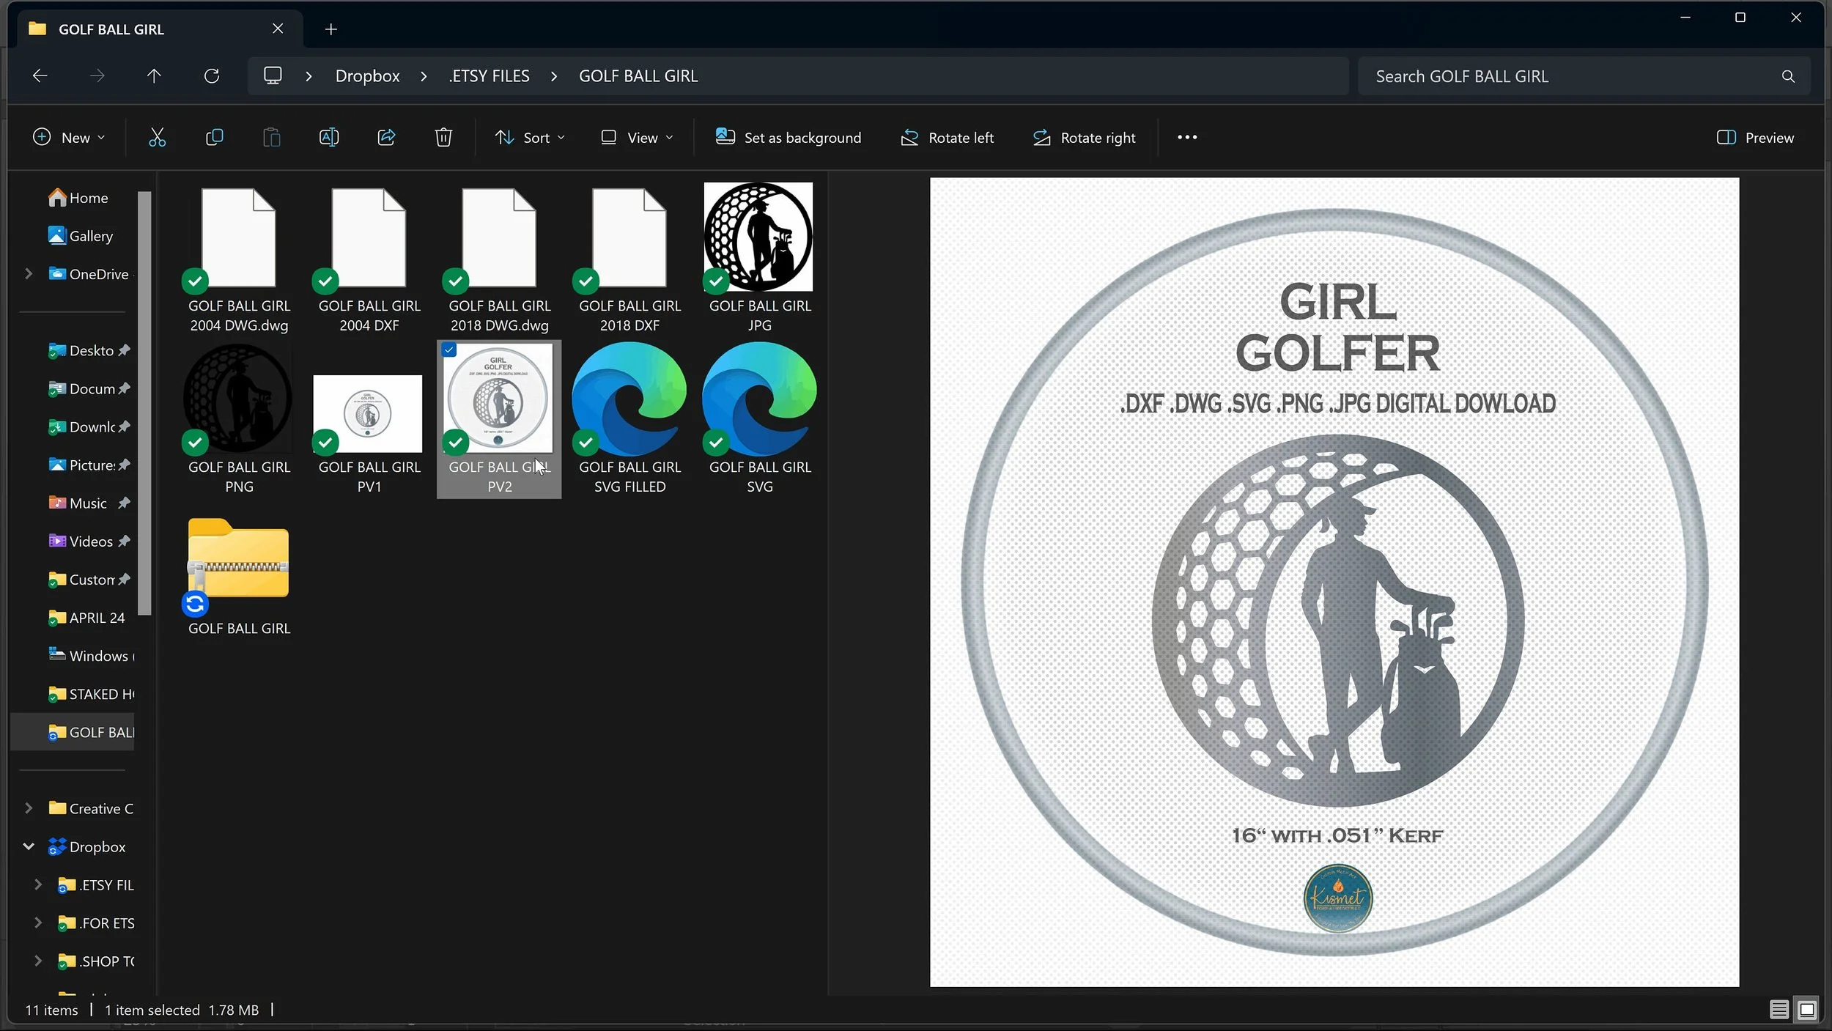This screenshot has width=1832, height=1031.
Task: Expand the OneDrive tree node
Action: pyautogui.click(x=29, y=273)
